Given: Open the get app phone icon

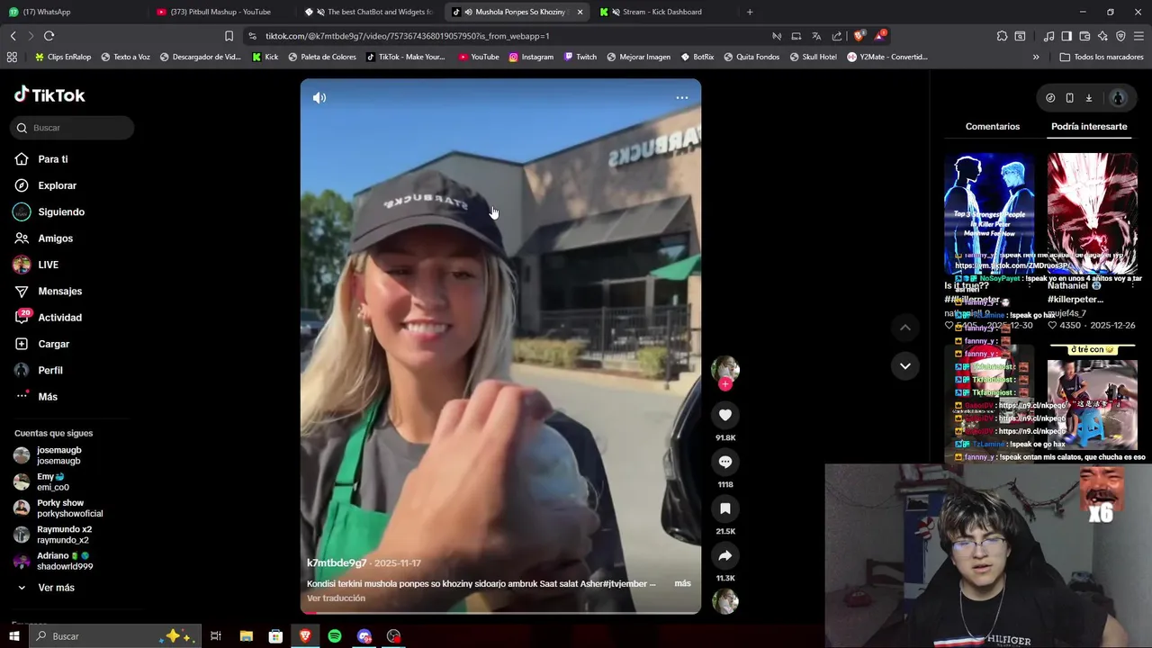Looking at the screenshot, I should [x=1069, y=98].
